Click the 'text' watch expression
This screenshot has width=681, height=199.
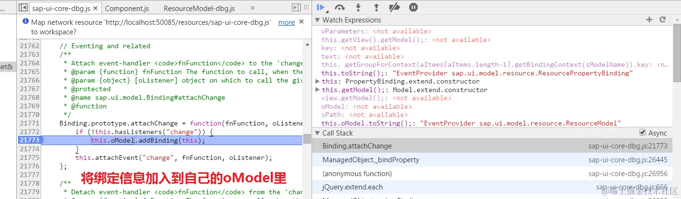pos(362,56)
